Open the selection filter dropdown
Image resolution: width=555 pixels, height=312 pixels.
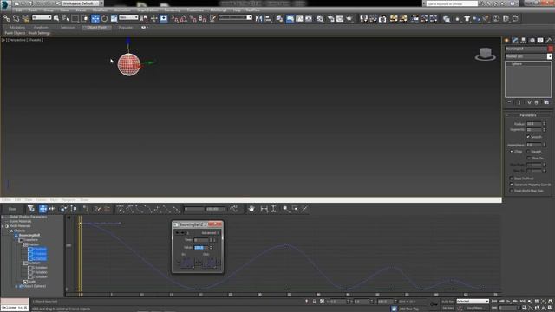42,17
